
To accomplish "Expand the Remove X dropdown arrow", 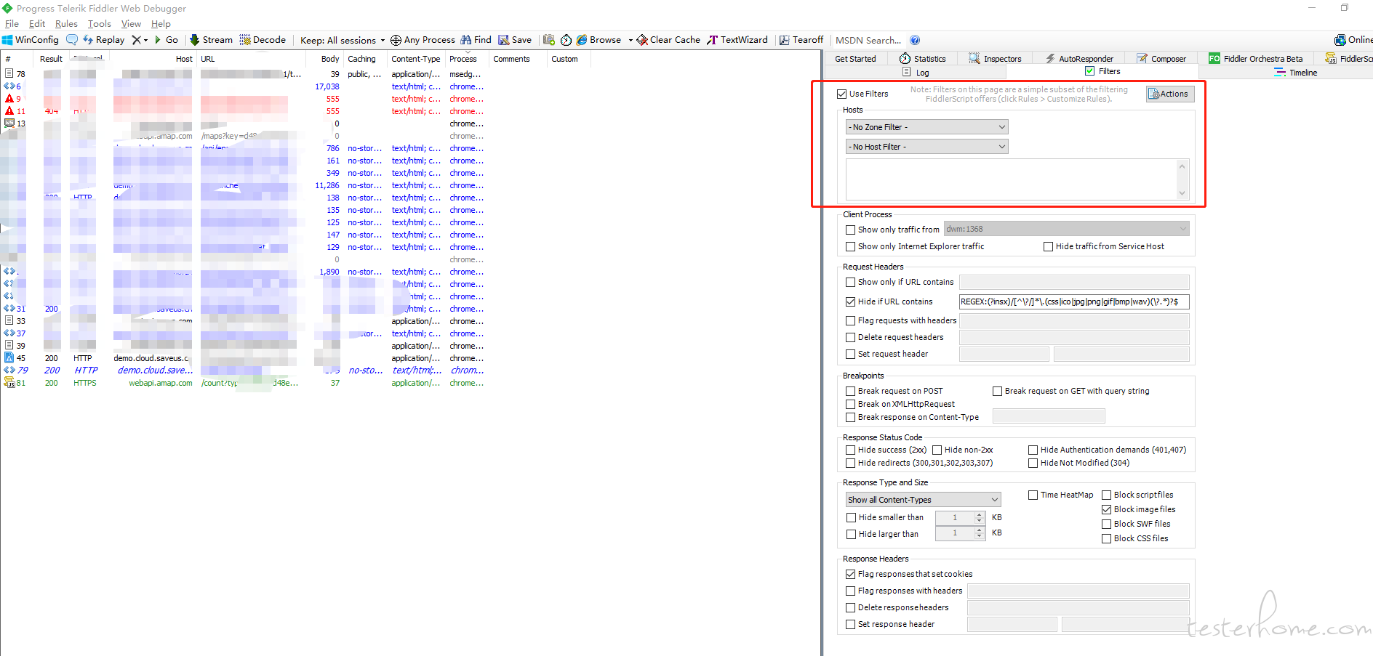I will pos(145,40).
